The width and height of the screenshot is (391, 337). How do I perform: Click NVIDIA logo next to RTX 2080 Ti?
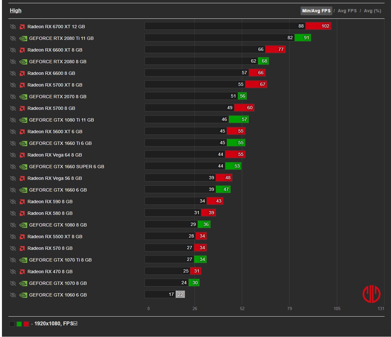click(x=23, y=38)
